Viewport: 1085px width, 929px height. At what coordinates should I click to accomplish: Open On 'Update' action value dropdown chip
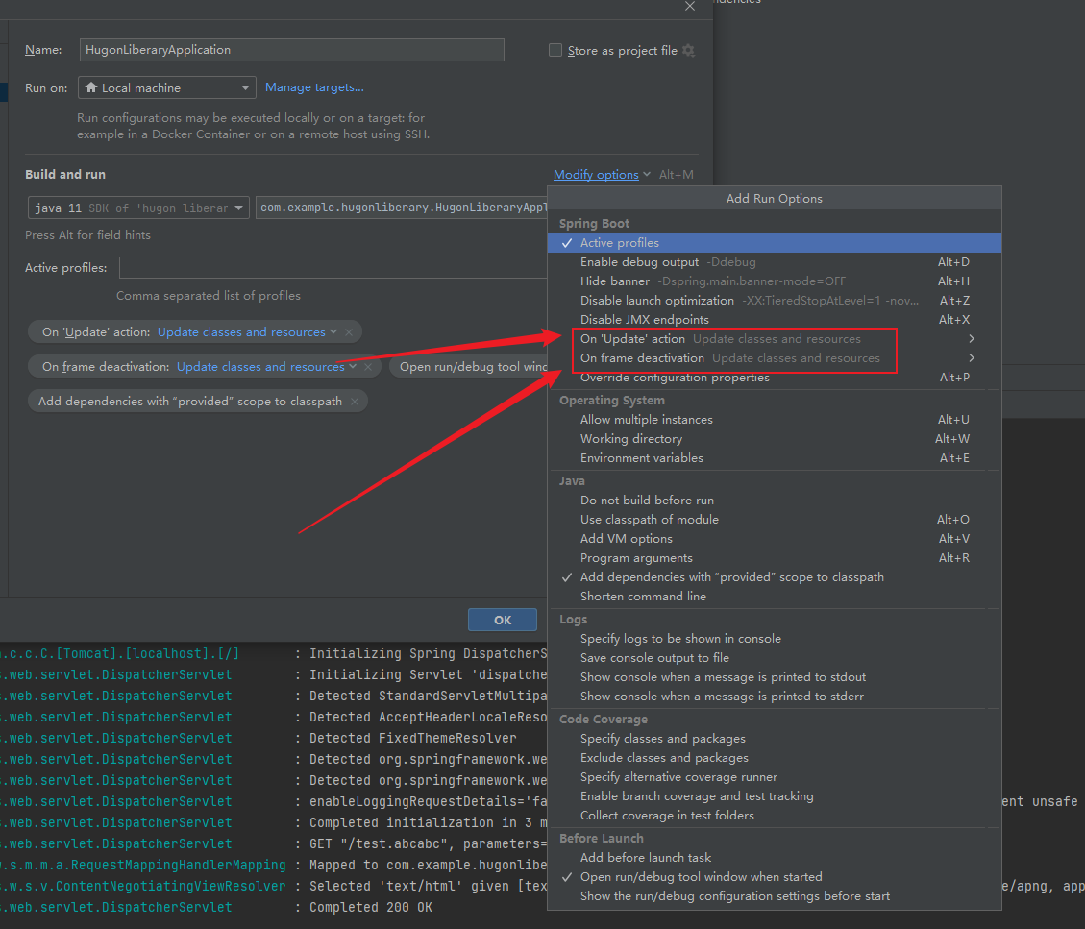point(247,332)
